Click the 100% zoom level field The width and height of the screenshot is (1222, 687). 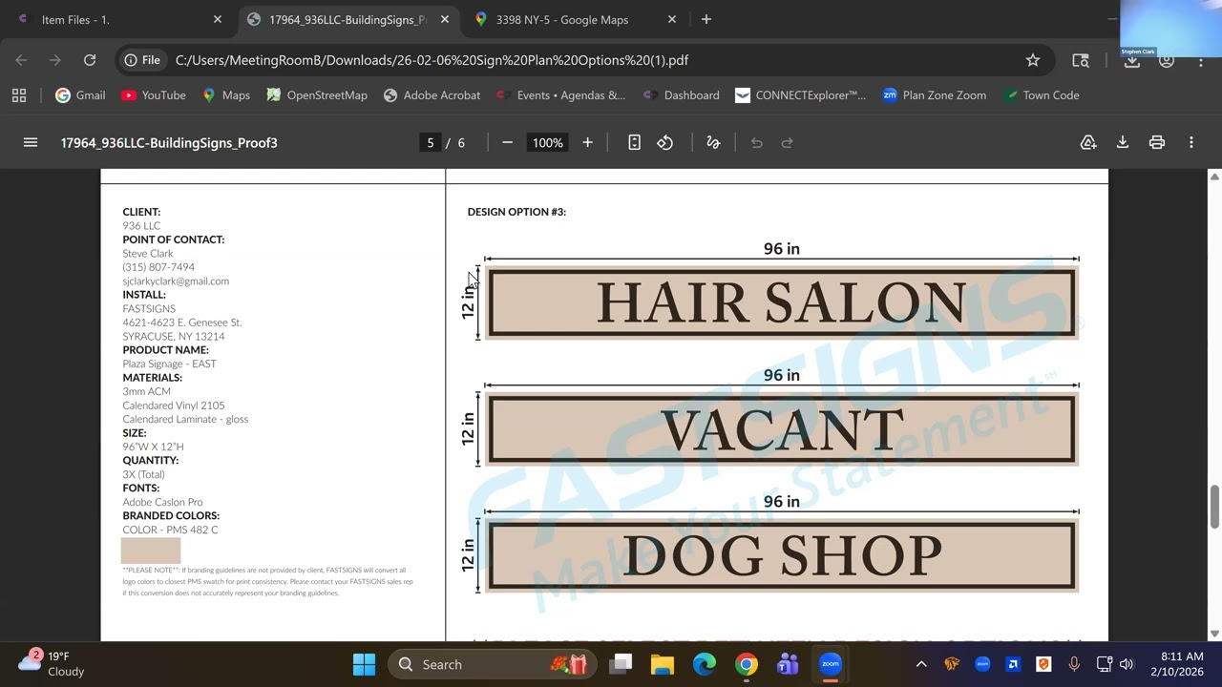click(547, 142)
